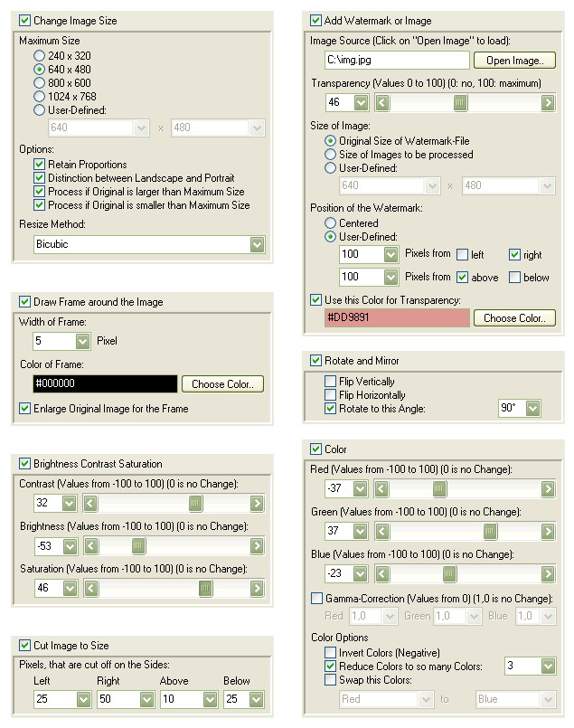Viewport: 574px width, 728px height.
Task: Toggle Distinction between Landscape and Portrait
Action: (x=40, y=178)
